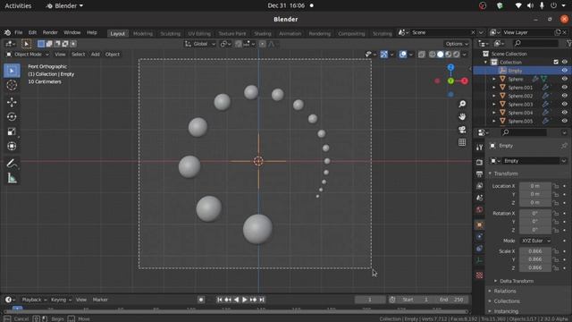The image size is (572, 322).
Task: Select the Scale tool
Action: click(x=12, y=131)
